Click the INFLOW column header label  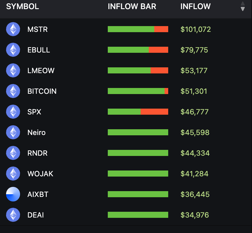(x=196, y=6)
